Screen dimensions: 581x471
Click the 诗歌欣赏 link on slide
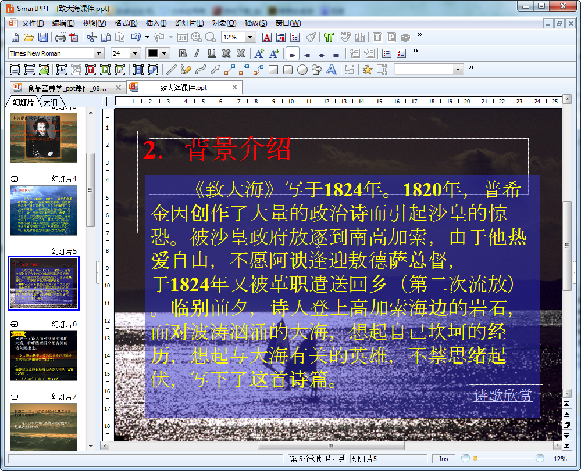pyautogui.click(x=503, y=396)
